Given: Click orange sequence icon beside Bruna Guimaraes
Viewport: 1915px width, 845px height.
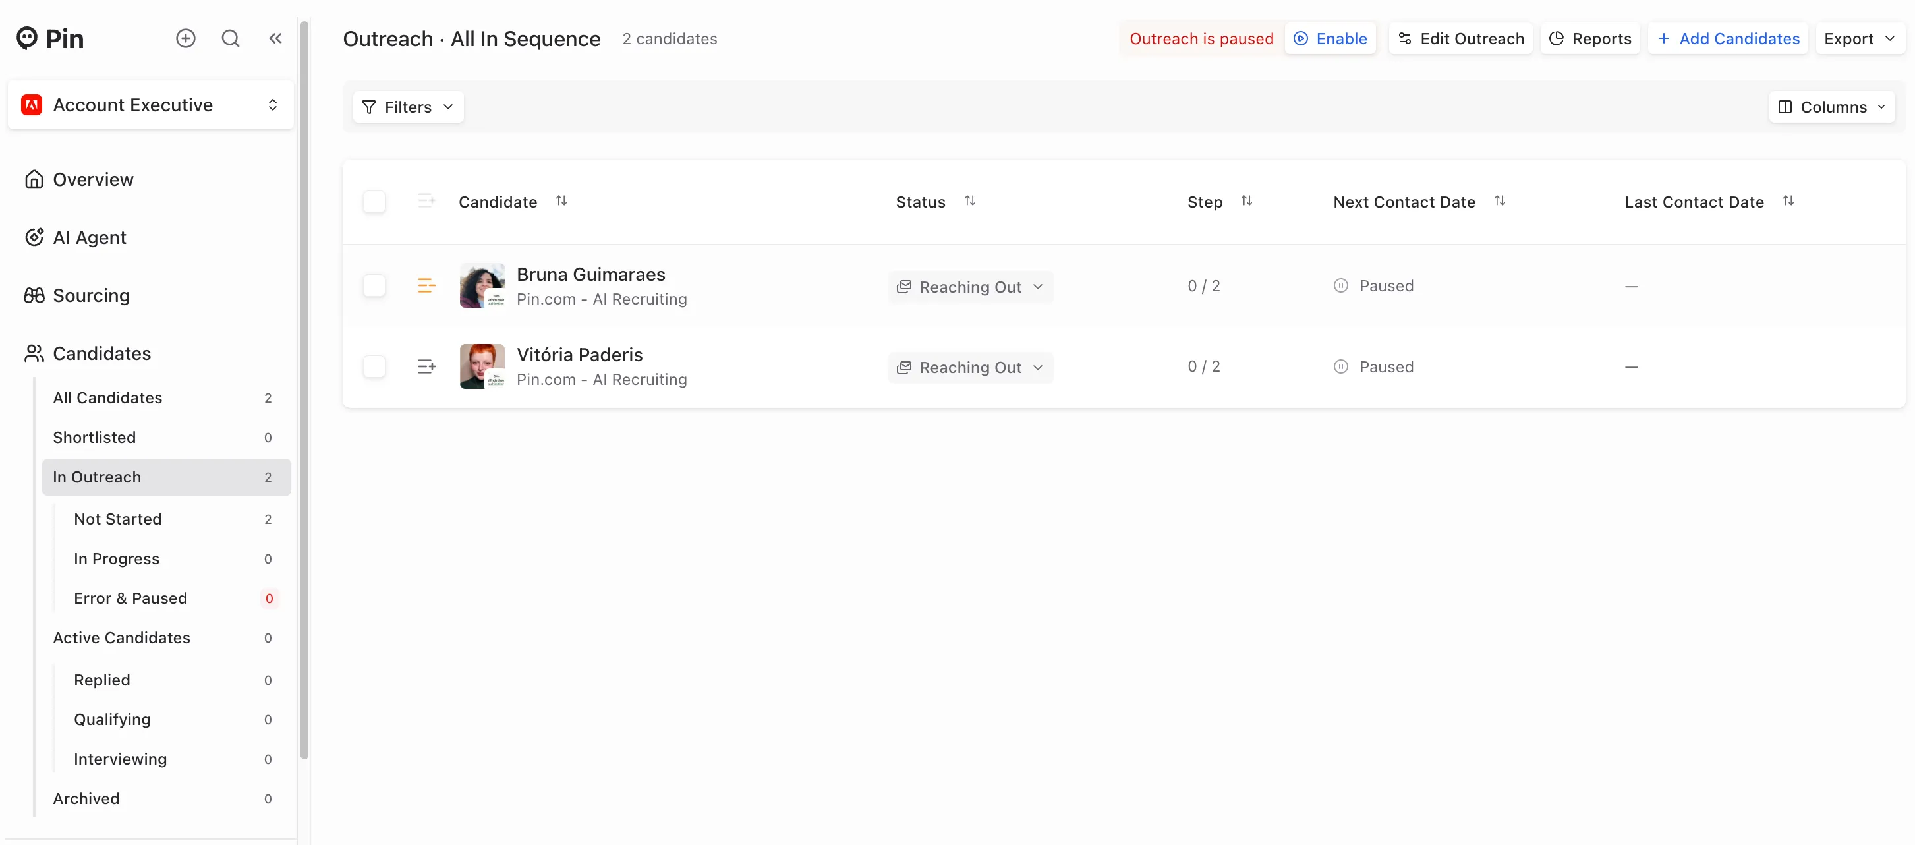Looking at the screenshot, I should pos(426,285).
